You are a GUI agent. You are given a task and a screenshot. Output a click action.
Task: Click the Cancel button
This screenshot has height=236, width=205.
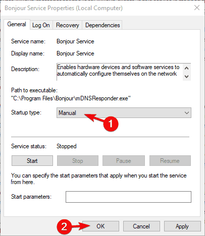pyautogui.click(x=141, y=226)
